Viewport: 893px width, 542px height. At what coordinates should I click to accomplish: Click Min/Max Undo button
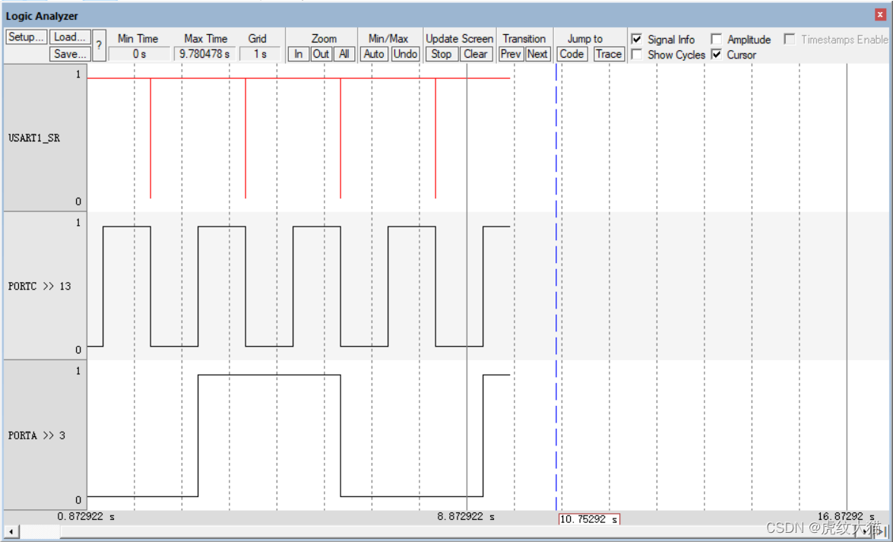(x=406, y=54)
